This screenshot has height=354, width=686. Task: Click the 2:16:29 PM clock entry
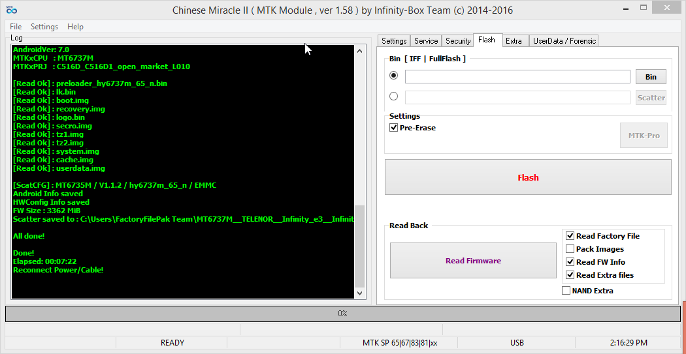tap(629, 343)
